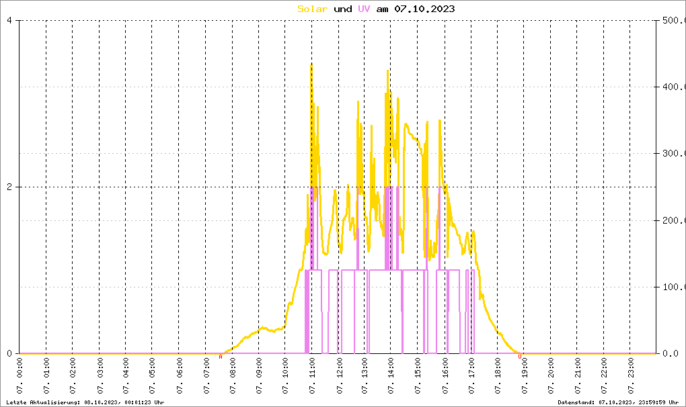Image resolution: width=686 pixels, height=407 pixels.
Task: Select the right axis value "500.0"
Action: coord(673,20)
